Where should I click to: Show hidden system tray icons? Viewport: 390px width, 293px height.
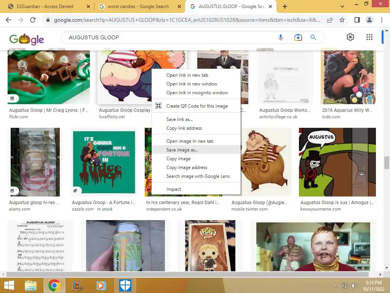336,286
